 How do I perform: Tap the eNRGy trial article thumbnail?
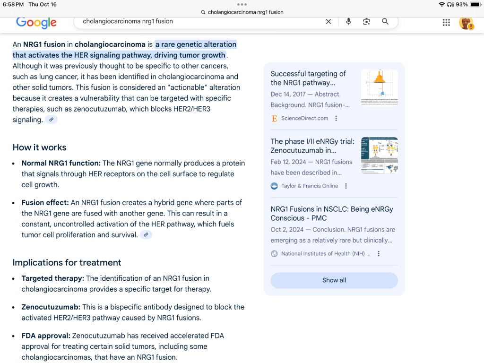pyautogui.click(x=379, y=155)
